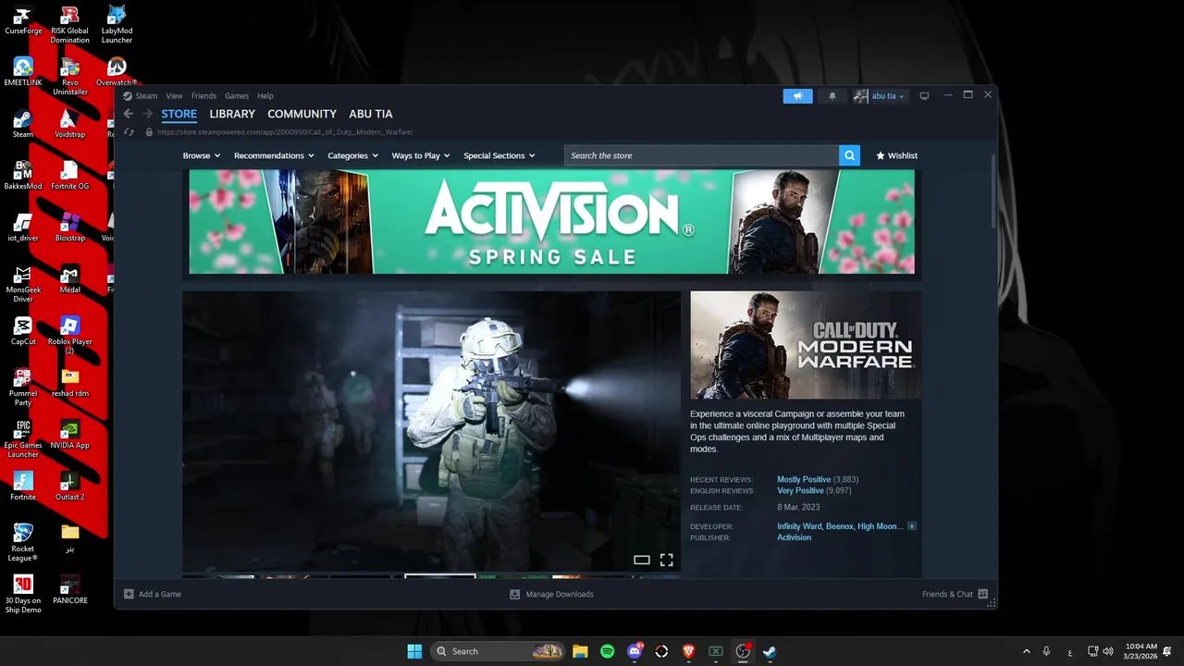This screenshot has width=1184, height=666.
Task: Expand the Browse store dropdown
Action: [x=201, y=155]
